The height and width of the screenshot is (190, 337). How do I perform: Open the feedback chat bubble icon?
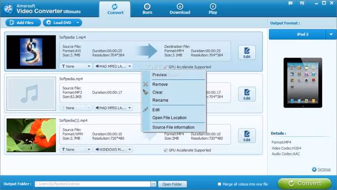(x=290, y=3)
